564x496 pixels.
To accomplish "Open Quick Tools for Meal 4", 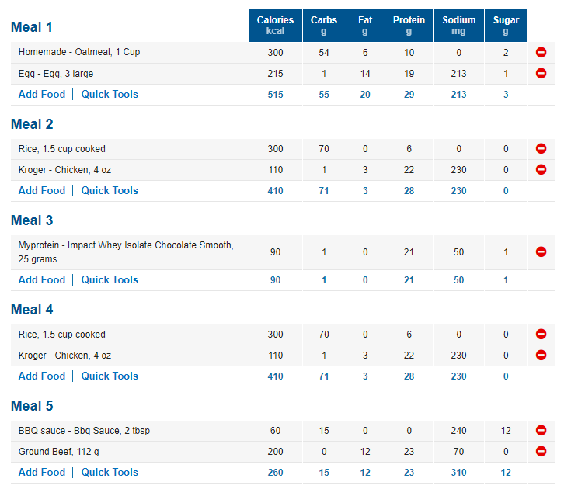I will pyautogui.click(x=110, y=376).
